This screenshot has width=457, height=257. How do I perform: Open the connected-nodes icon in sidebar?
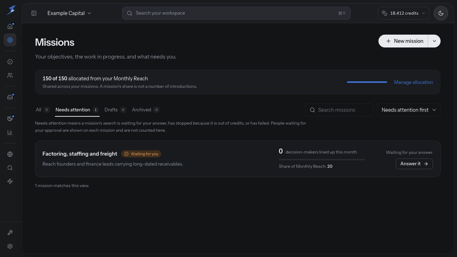(x=10, y=181)
